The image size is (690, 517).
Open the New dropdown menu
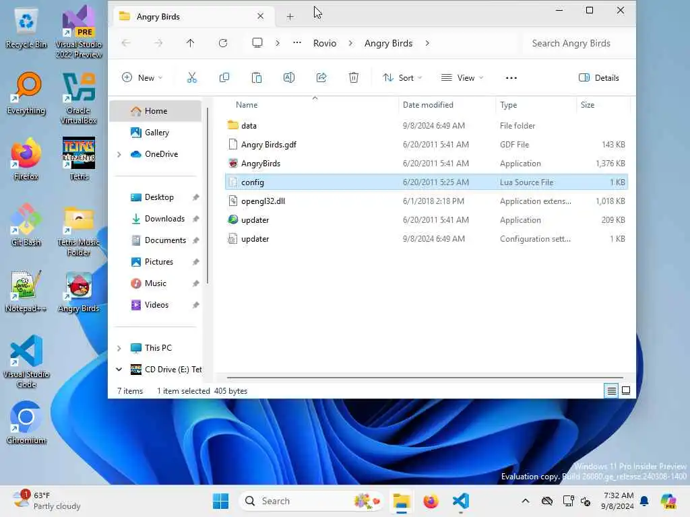coord(142,78)
